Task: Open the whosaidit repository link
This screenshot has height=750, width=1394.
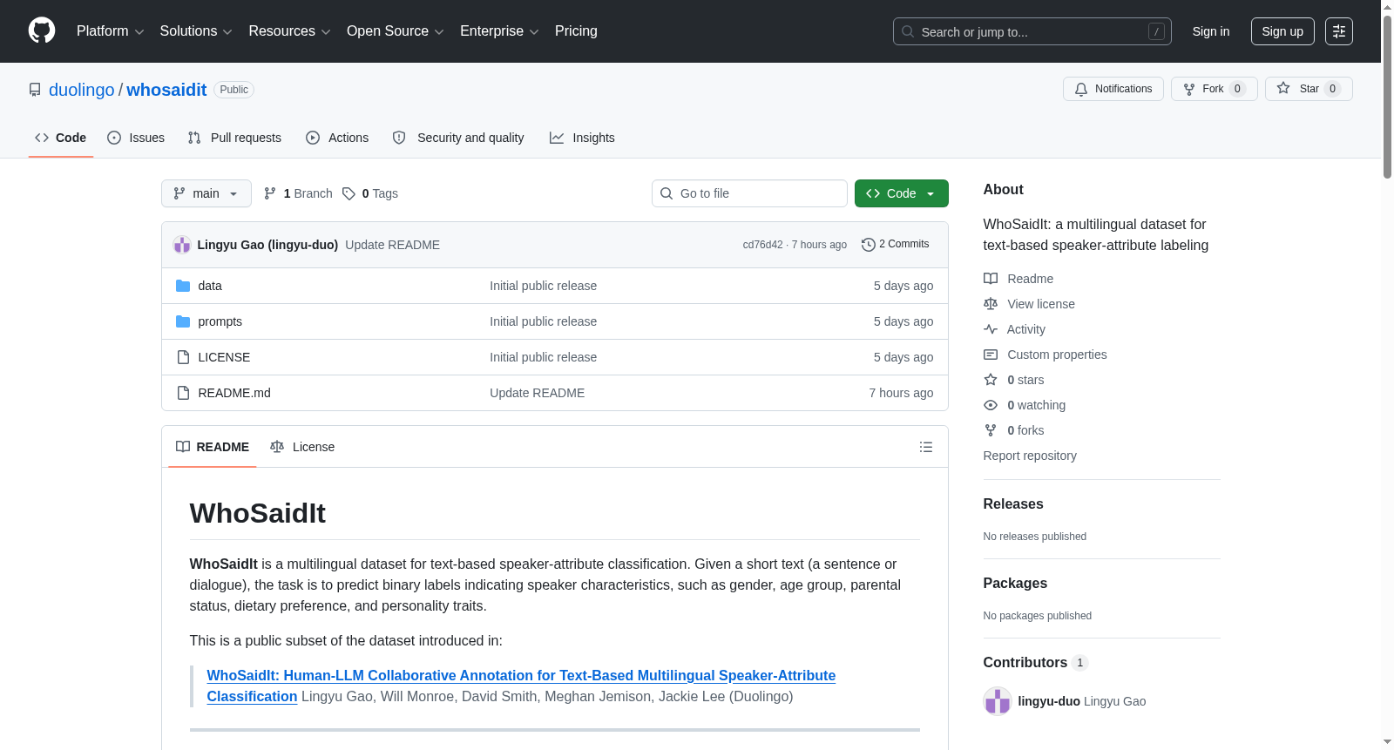Action: [166, 90]
